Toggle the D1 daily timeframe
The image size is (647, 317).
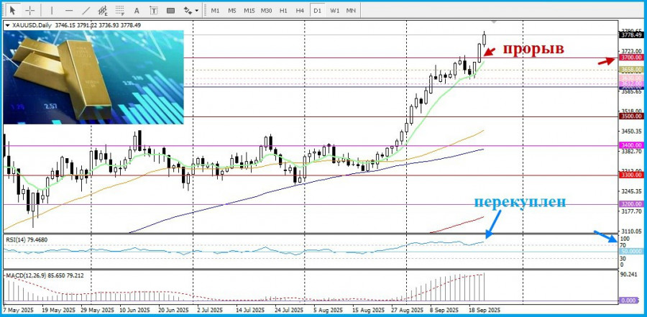[317, 10]
